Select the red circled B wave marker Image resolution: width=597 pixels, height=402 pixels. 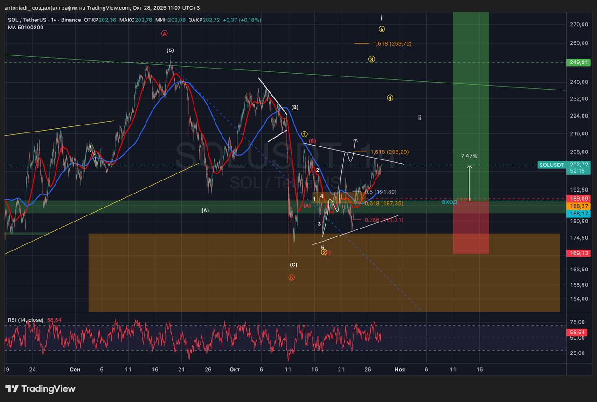coord(292,277)
